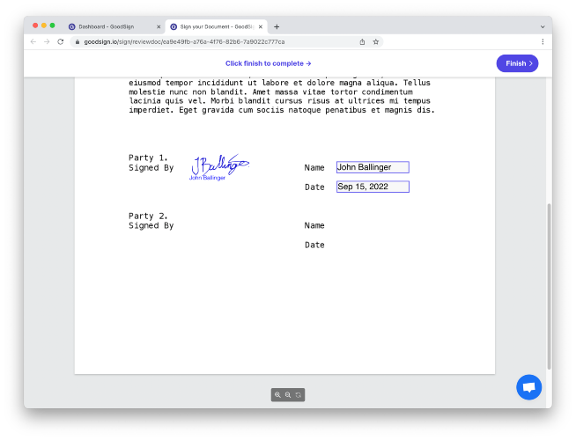Click the lock site info icon
This screenshot has height=440, width=576.
pos(78,42)
